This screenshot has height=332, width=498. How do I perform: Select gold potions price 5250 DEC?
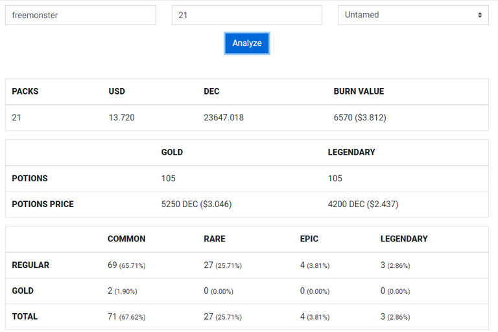(196, 204)
